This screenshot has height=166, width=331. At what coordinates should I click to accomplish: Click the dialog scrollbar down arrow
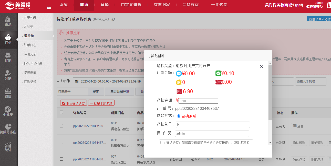(270, 143)
